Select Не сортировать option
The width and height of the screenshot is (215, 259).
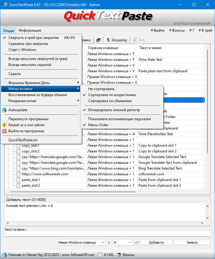pyautogui.click(x=122, y=89)
